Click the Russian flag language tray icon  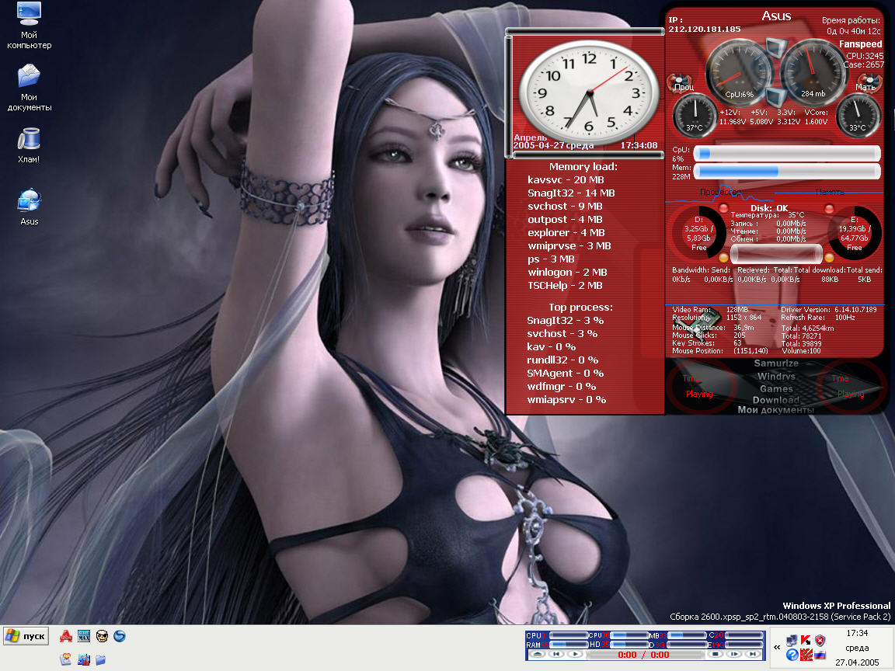coord(820,655)
